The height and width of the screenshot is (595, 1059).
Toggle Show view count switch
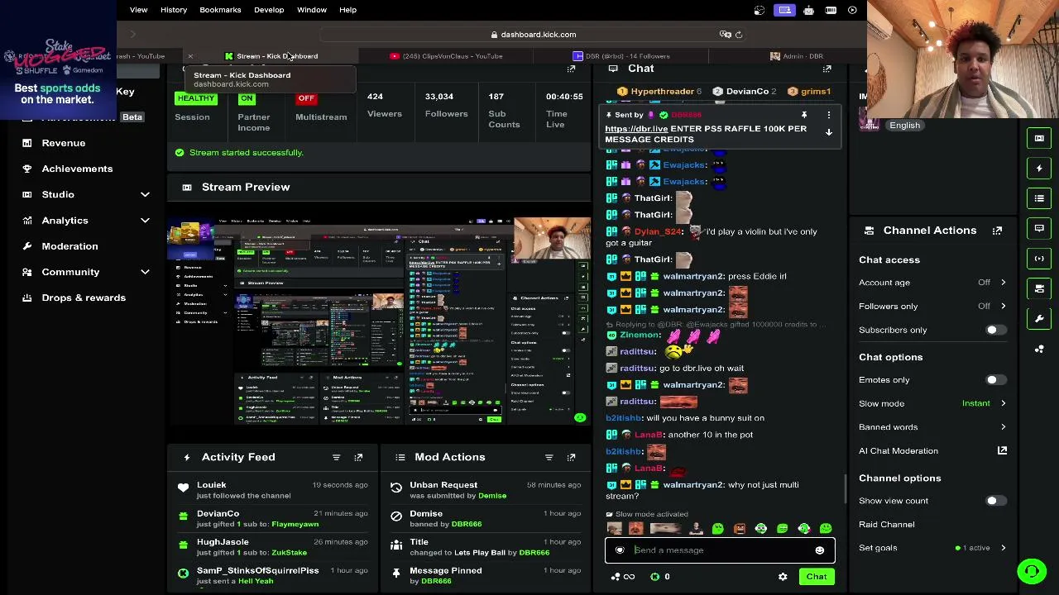[995, 501]
